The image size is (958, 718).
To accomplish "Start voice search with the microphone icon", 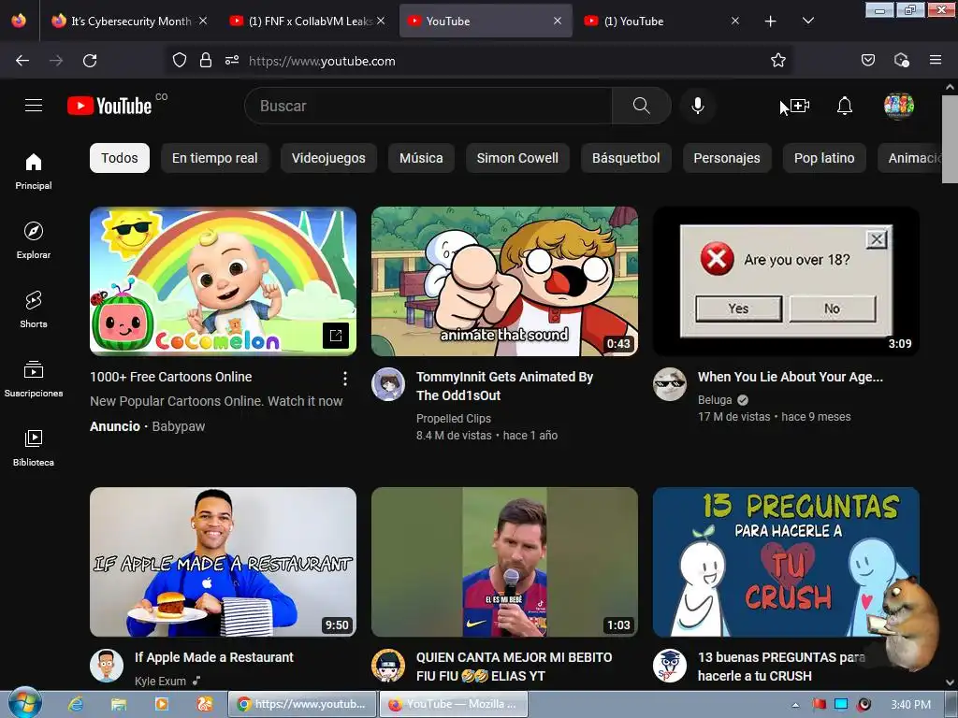I will (698, 106).
